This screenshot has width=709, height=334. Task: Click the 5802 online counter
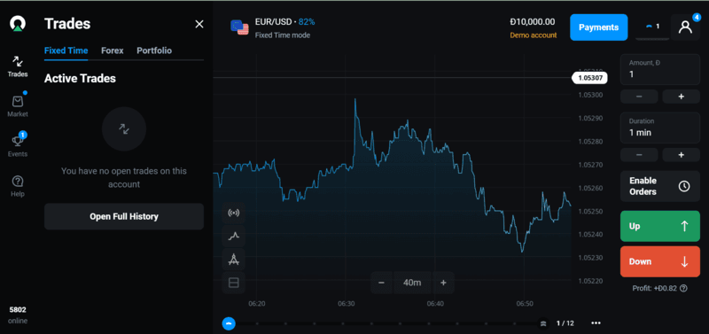pyautogui.click(x=18, y=315)
